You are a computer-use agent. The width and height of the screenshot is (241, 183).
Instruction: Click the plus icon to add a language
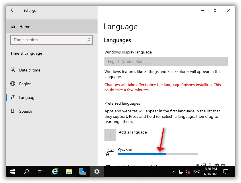[110, 135]
